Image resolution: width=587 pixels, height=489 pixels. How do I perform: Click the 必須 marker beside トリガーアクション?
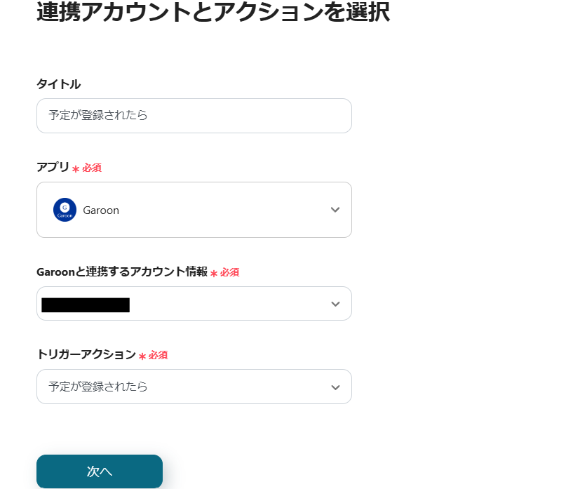[x=158, y=356]
